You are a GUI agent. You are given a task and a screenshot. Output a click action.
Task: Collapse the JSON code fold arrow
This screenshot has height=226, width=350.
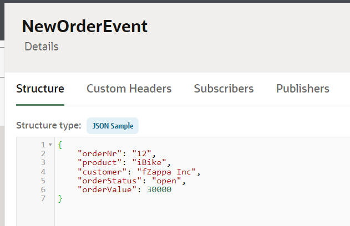[51, 145]
